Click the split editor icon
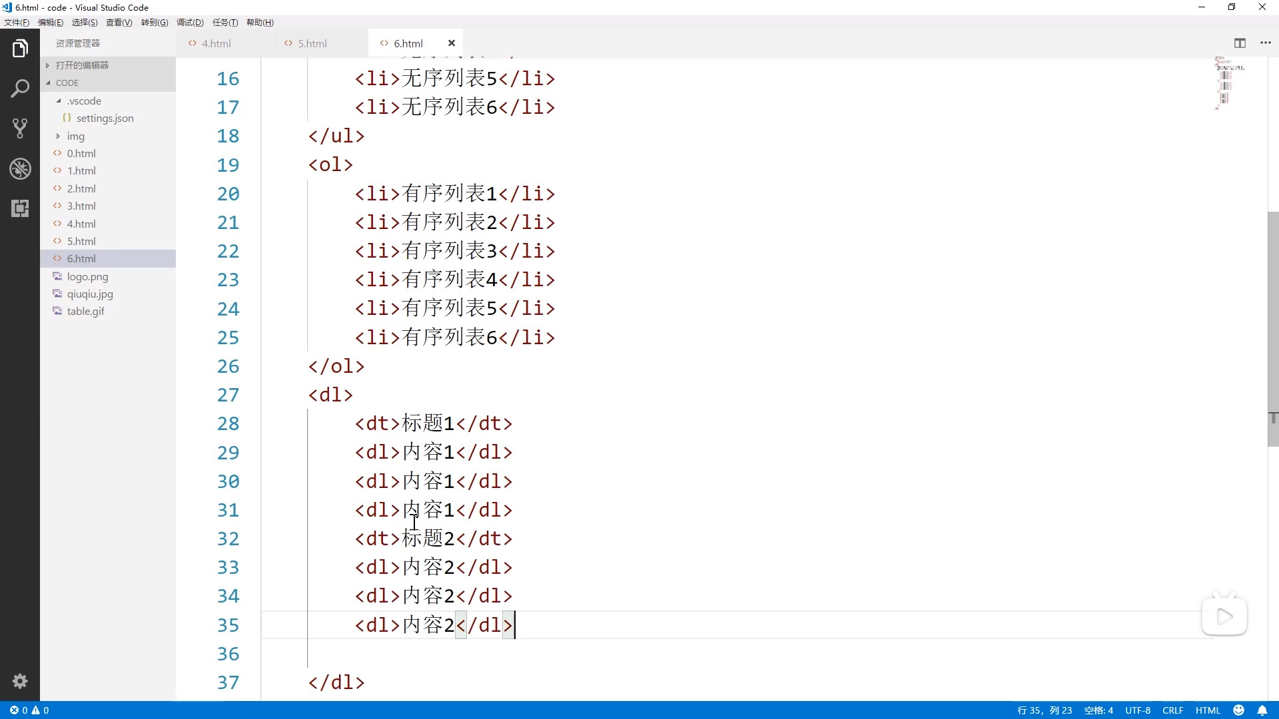This screenshot has height=719, width=1279. pyautogui.click(x=1240, y=43)
